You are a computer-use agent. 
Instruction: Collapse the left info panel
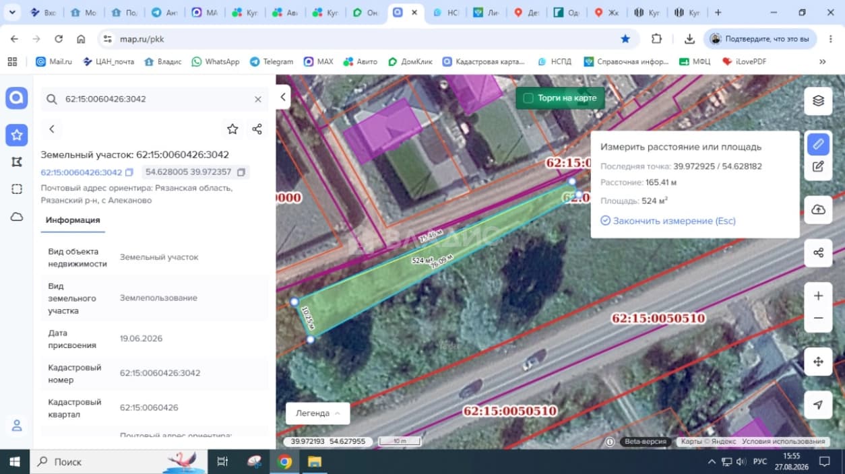click(283, 97)
